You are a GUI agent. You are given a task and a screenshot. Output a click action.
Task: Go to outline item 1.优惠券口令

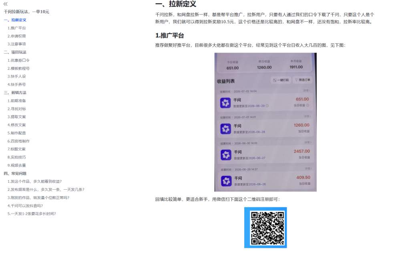[18, 61]
